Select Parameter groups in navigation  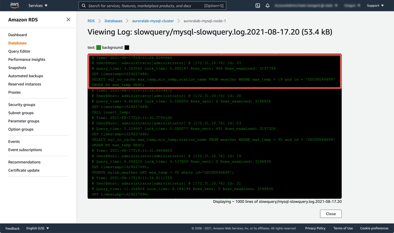[x=24, y=121]
